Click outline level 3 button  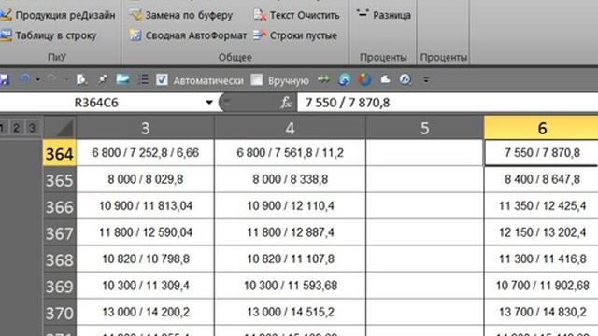click(33, 128)
